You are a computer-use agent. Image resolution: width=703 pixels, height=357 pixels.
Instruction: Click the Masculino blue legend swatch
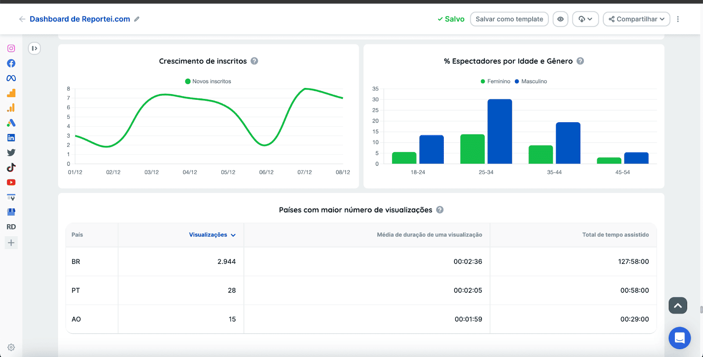(517, 81)
